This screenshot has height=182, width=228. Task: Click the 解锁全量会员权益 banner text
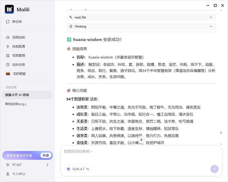19,155
